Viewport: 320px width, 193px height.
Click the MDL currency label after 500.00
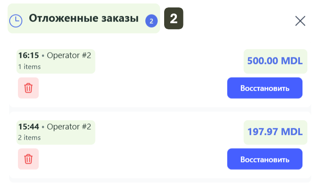[x=292, y=61]
